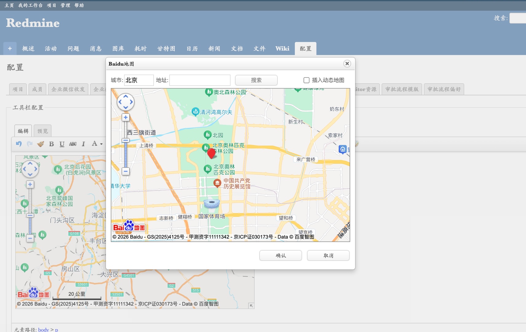Open the plus menu in project navigation
526x332 pixels.
pyautogui.click(x=10, y=49)
